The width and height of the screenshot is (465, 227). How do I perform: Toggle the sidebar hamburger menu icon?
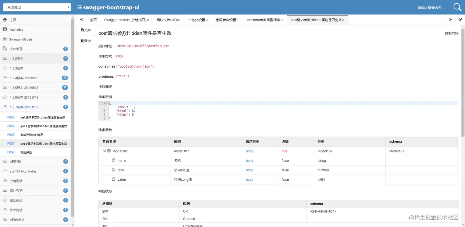coord(79,7)
